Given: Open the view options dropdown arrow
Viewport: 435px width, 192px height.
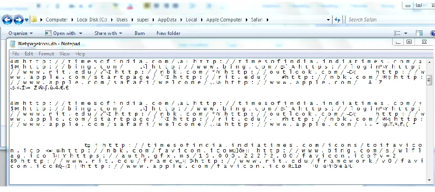Looking at the screenshot, I should point(406,33).
